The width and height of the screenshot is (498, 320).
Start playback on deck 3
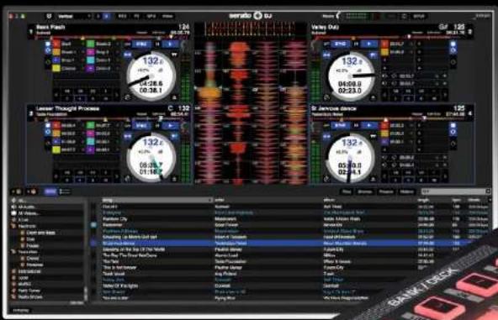click(x=171, y=126)
